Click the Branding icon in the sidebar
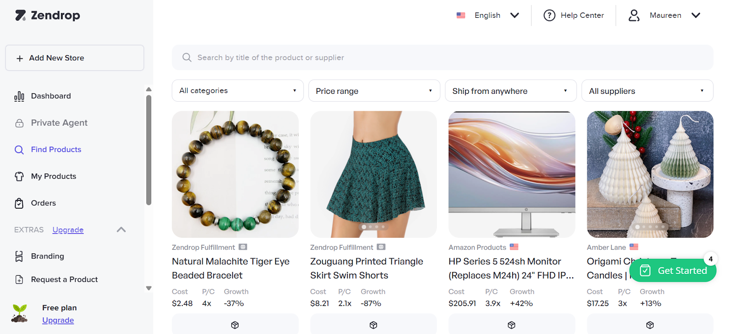The image size is (729, 334). coord(19,256)
